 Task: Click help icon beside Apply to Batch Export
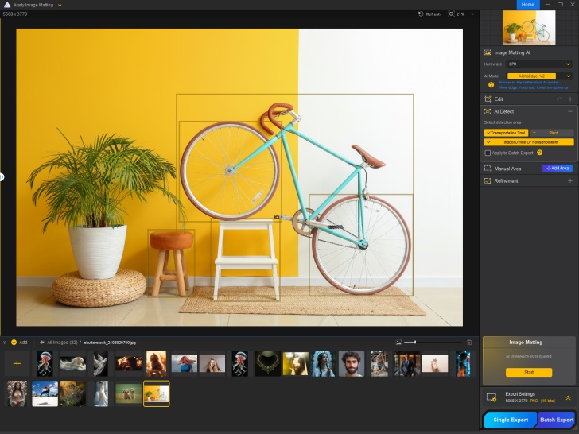coord(540,153)
